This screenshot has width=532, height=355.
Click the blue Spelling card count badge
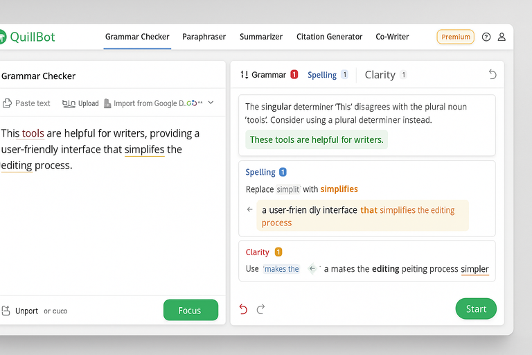pyautogui.click(x=283, y=172)
